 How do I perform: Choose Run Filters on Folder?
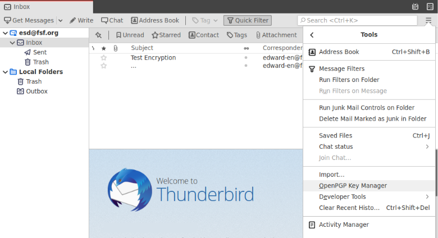[369, 80]
